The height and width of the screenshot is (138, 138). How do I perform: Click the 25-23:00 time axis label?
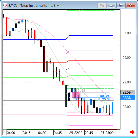pos(107,133)
